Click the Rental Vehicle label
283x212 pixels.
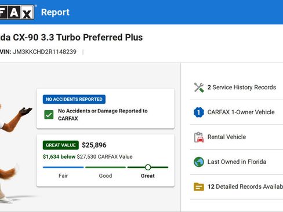[x=227, y=137]
